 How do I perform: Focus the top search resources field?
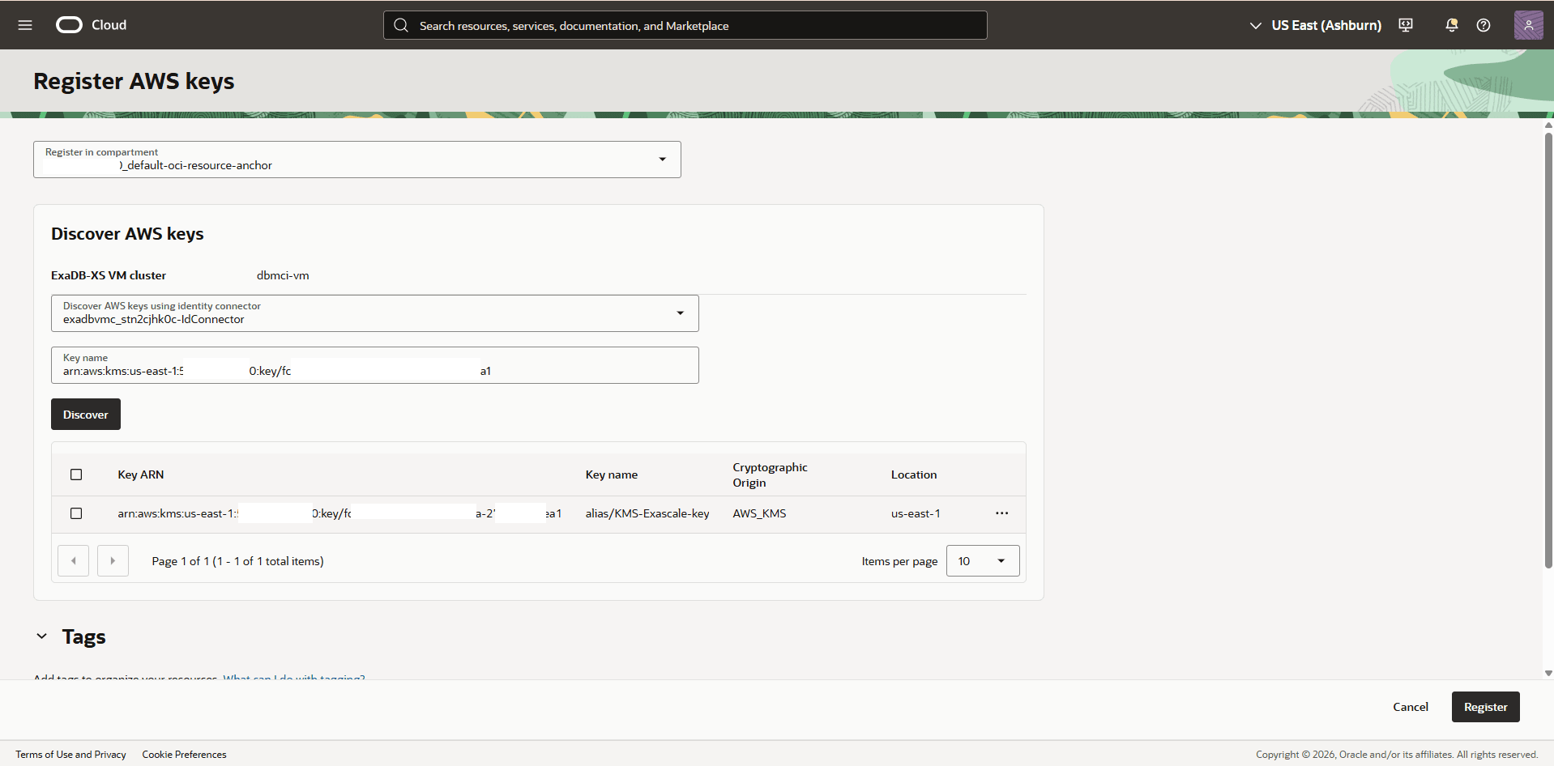coord(685,25)
